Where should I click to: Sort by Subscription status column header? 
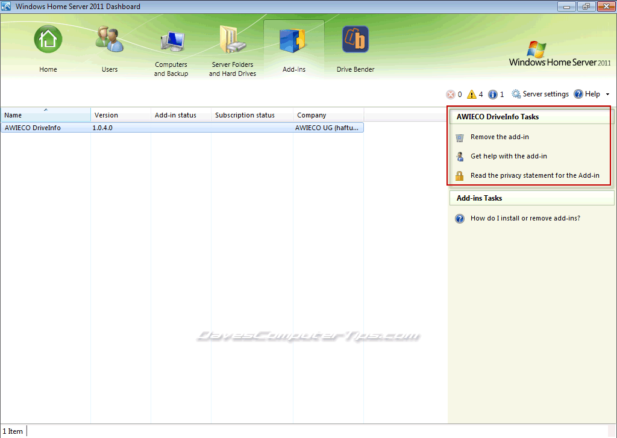coord(252,115)
